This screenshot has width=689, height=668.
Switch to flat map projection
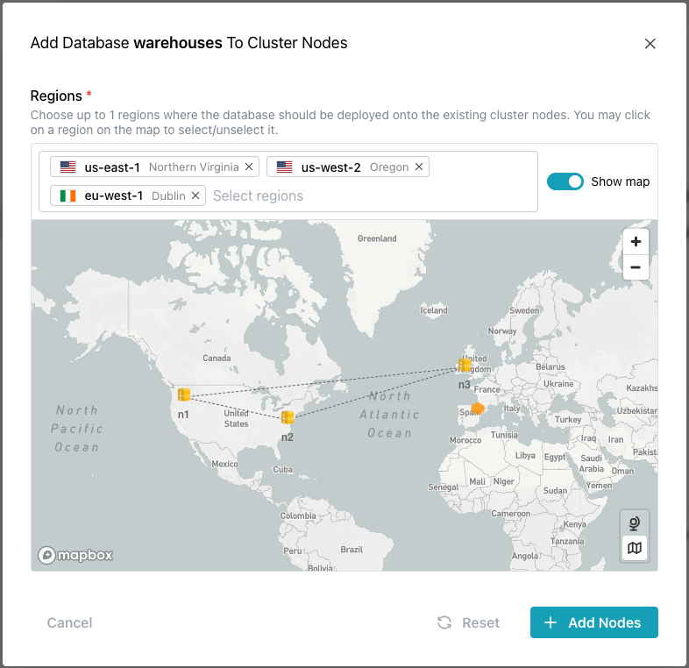pyautogui.click(x=634, y=548)
